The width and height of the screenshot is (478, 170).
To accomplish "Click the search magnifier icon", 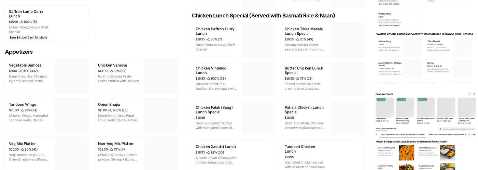I will 441,129.
